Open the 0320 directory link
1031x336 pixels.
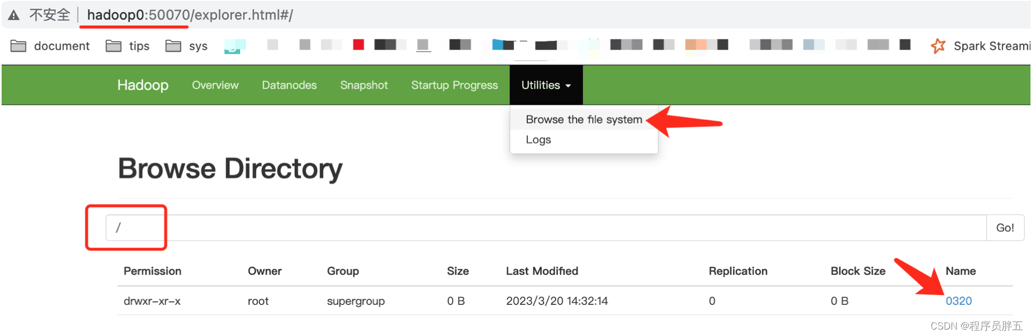(959, 301)
